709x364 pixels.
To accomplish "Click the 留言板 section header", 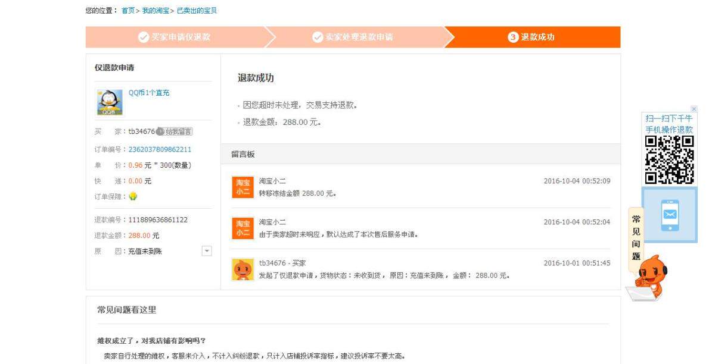I will coord(421,154).
